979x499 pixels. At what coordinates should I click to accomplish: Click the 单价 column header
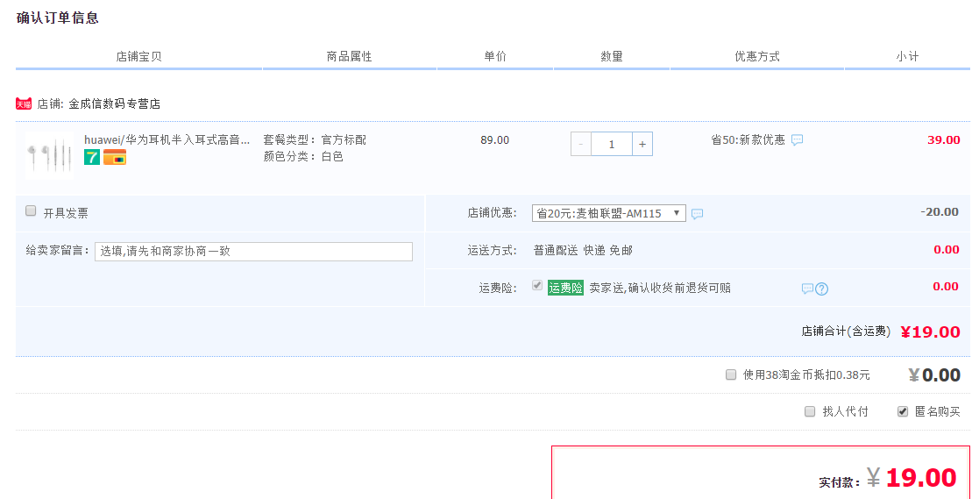click(495, 56)
